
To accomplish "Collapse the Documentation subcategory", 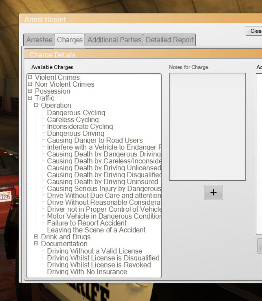I will (x=36, y=244).
